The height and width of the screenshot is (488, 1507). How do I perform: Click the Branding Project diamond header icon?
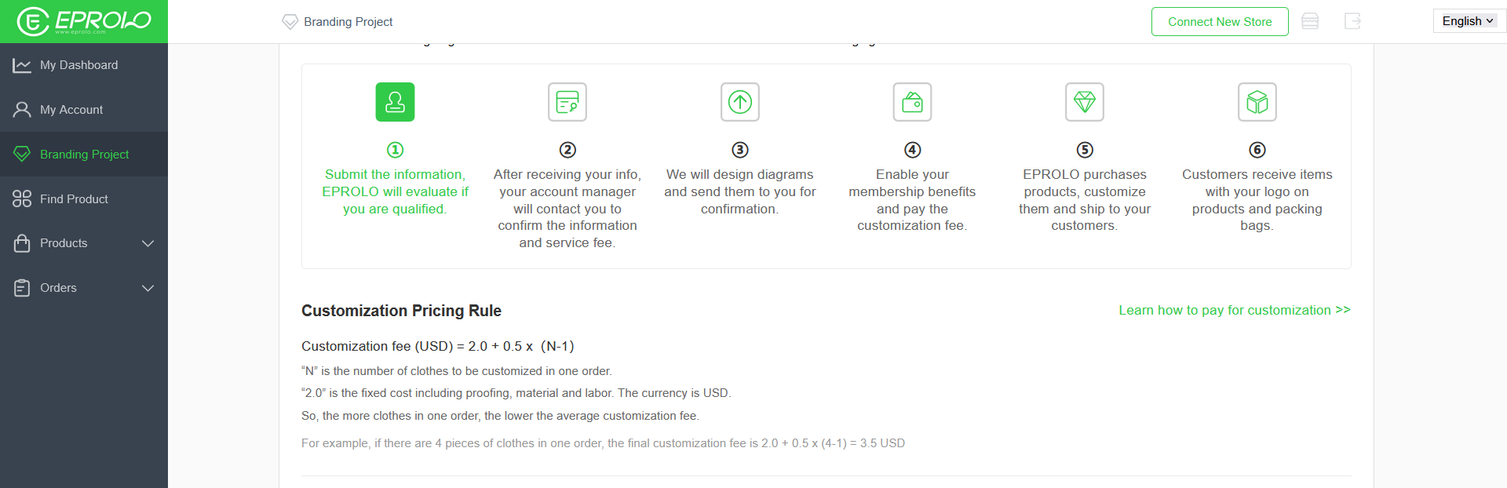point(290,22)
